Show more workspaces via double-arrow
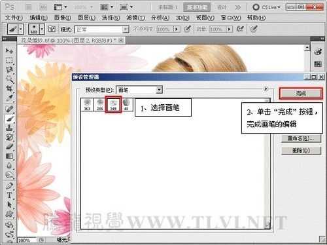The image size is (327, 245). 237,7
